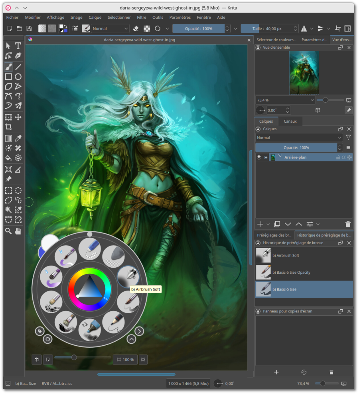Select the Rectangle shape tool
Viewport: 359px width, 394px height.
tap(8, 77)
